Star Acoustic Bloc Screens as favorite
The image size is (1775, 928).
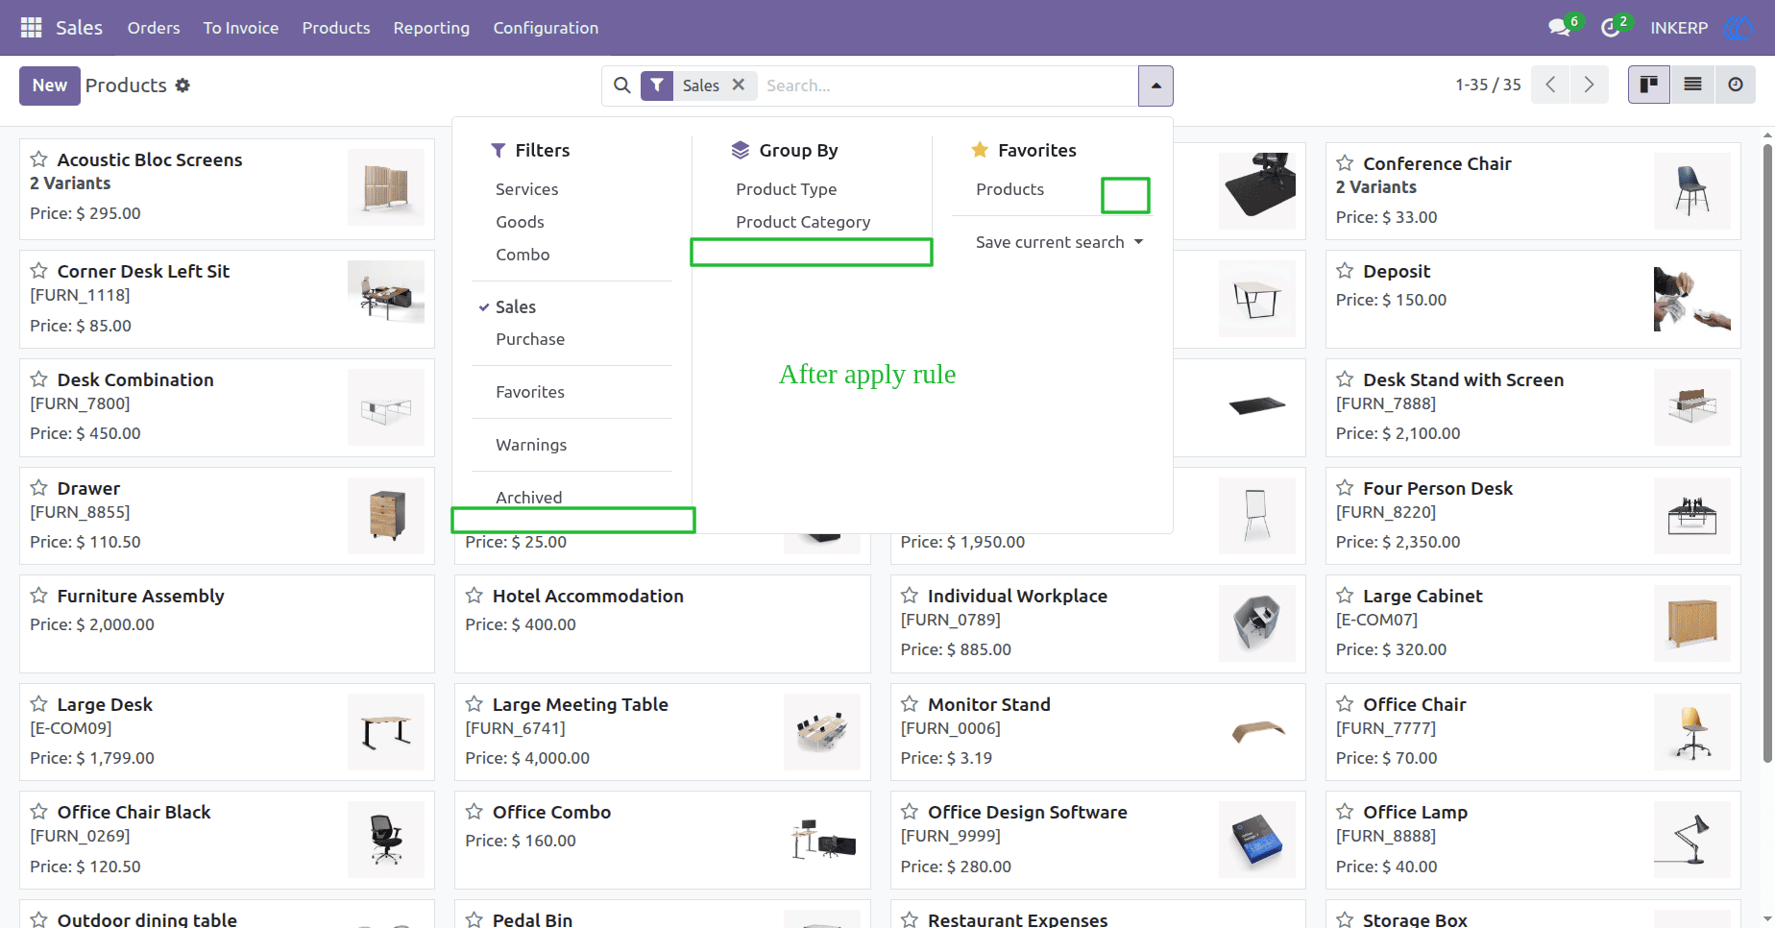(x=38, y=159)
